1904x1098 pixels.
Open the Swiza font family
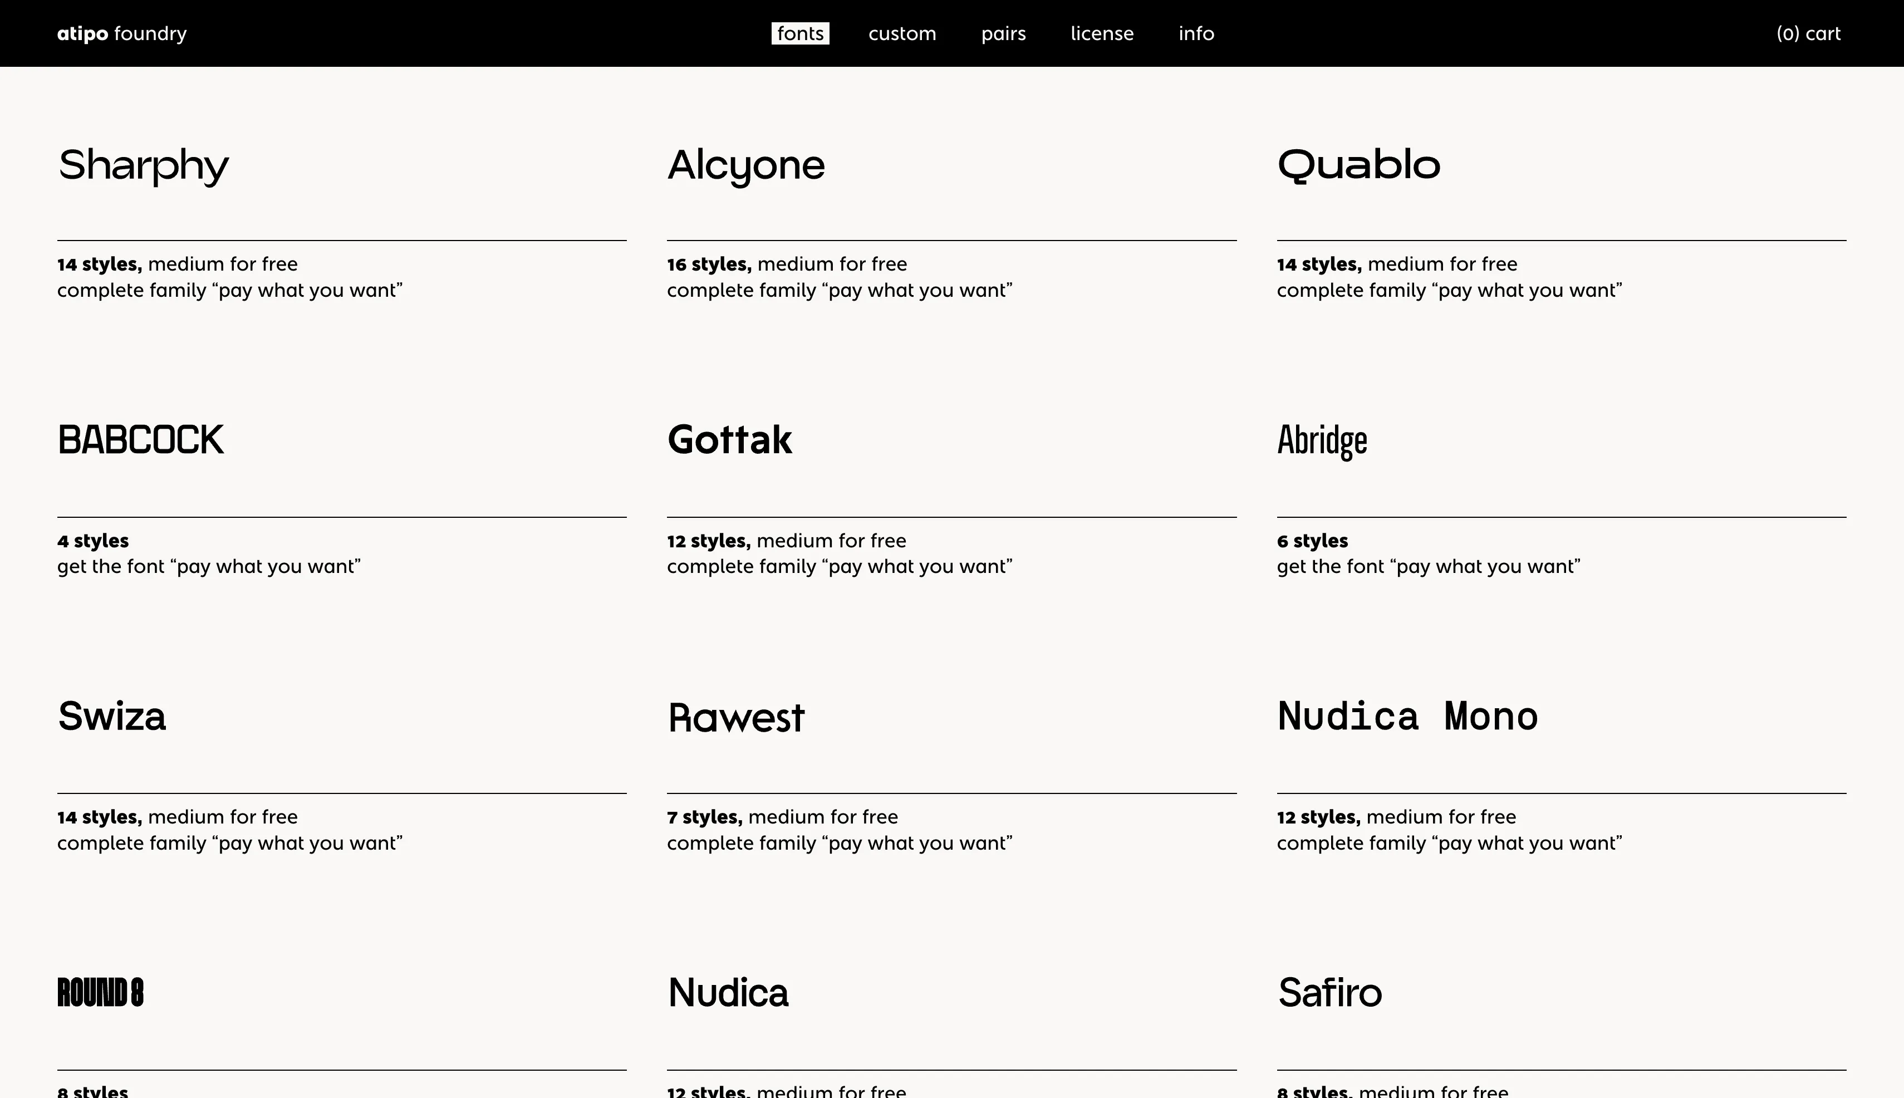[111, 717]
